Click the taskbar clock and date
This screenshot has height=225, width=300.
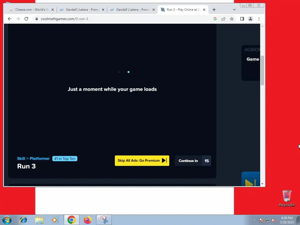point(287,220)
